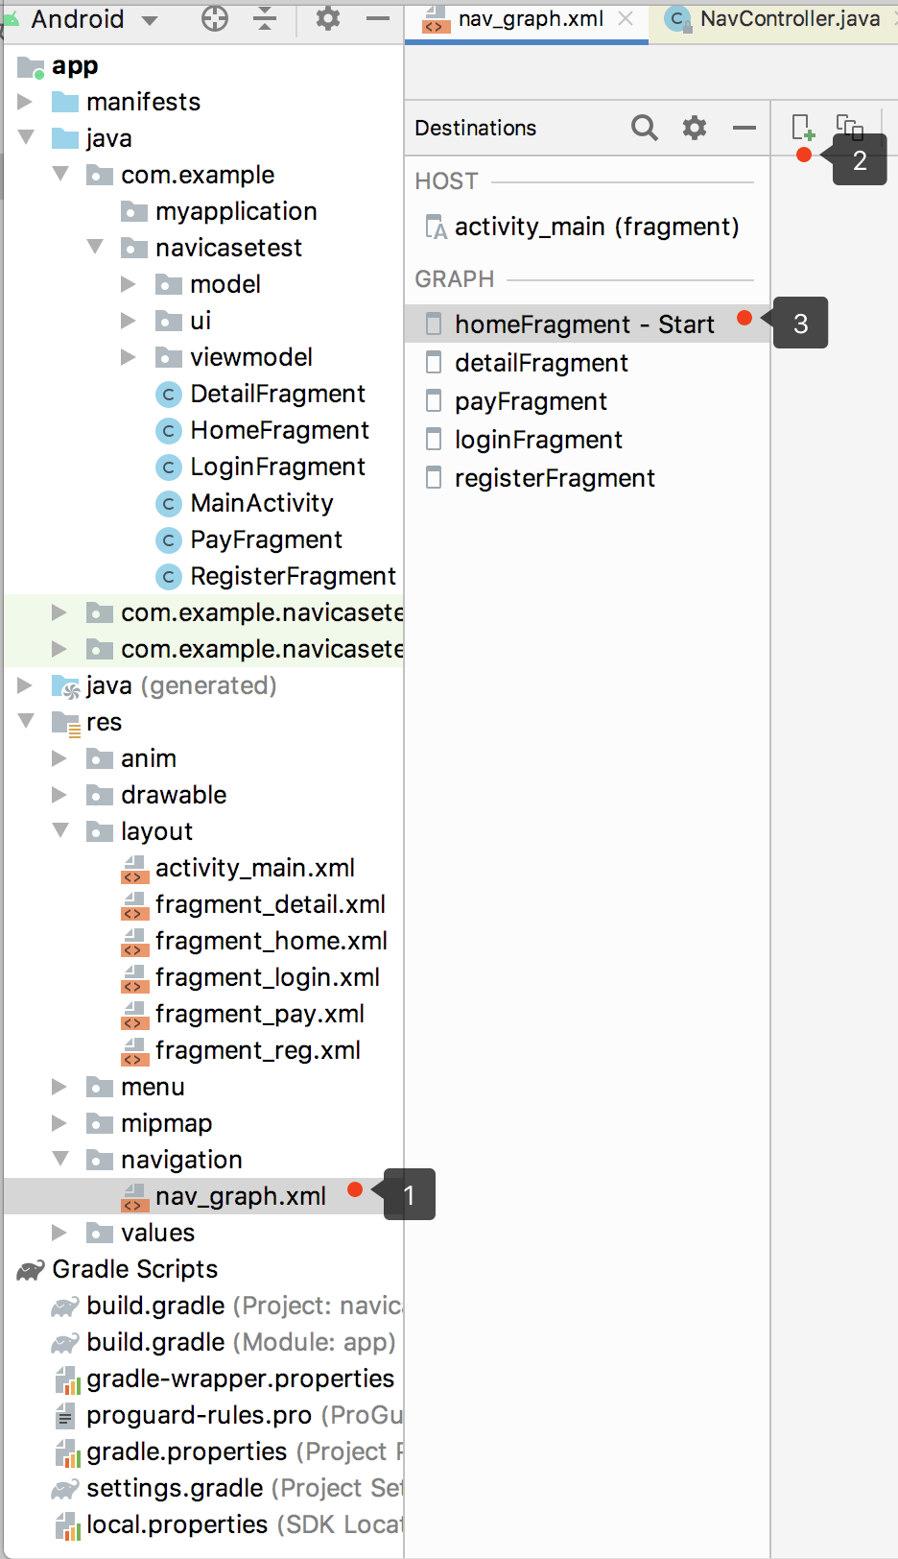Click the collapse all icon
898x1559 pixels.
tap(265, 18)
